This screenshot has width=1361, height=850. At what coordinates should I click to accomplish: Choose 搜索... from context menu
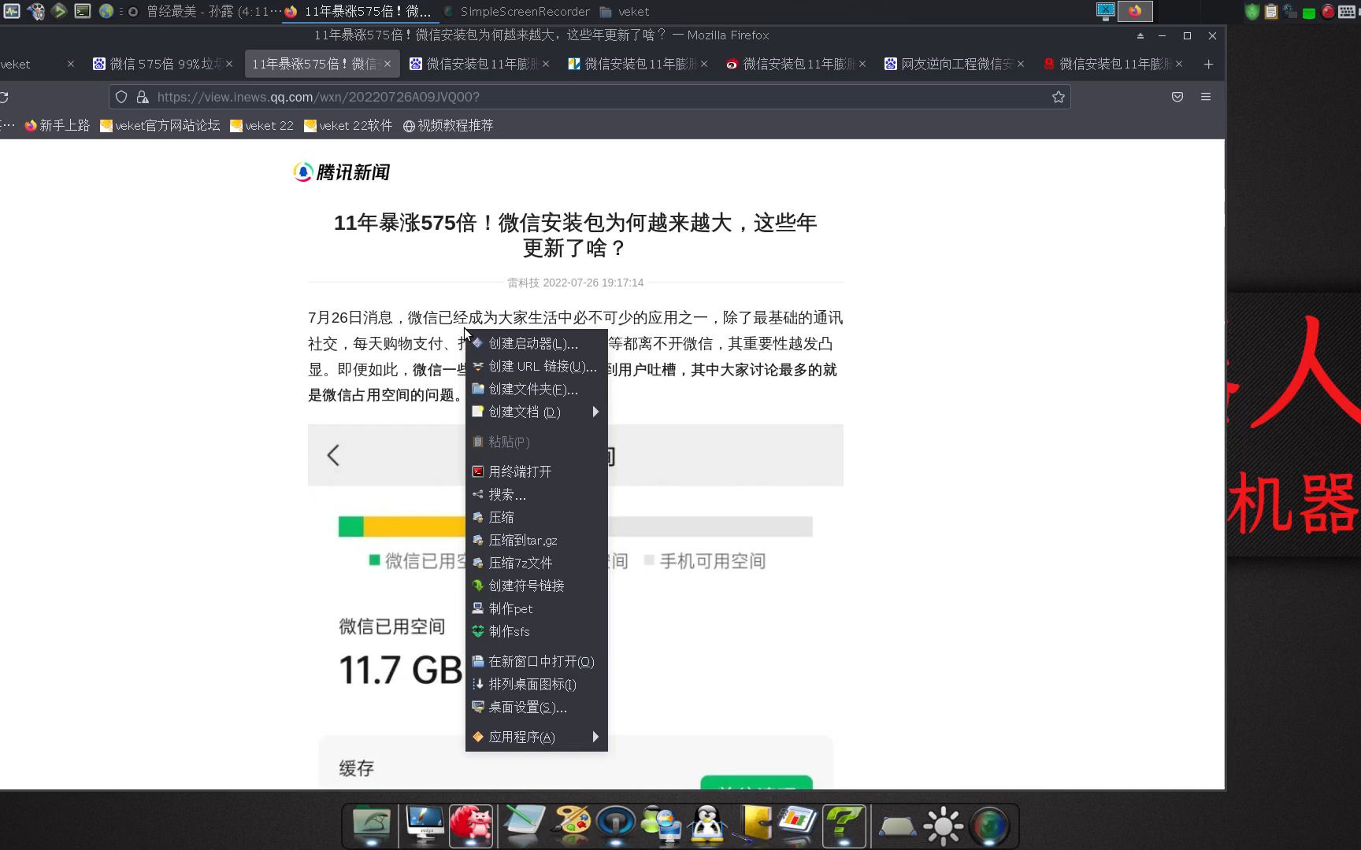536,494
